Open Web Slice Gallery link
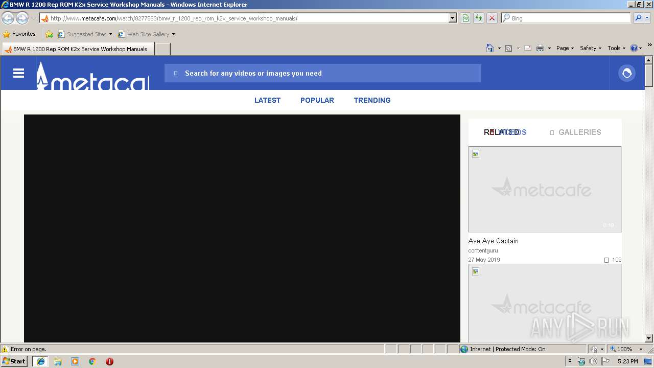This screenshot has width=654, height=368. click(147, 34)
